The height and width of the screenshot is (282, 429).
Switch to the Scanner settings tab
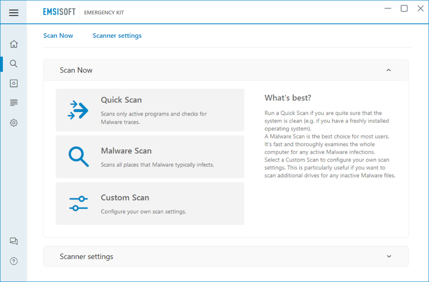point(117,35)
